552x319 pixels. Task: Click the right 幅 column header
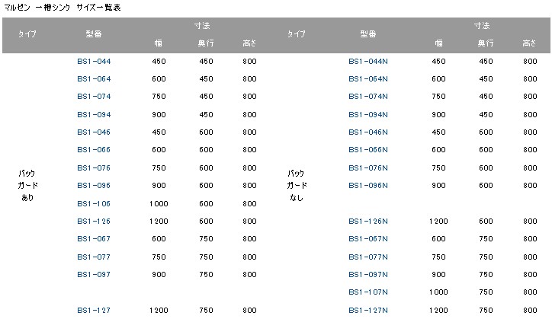point(438,43)
